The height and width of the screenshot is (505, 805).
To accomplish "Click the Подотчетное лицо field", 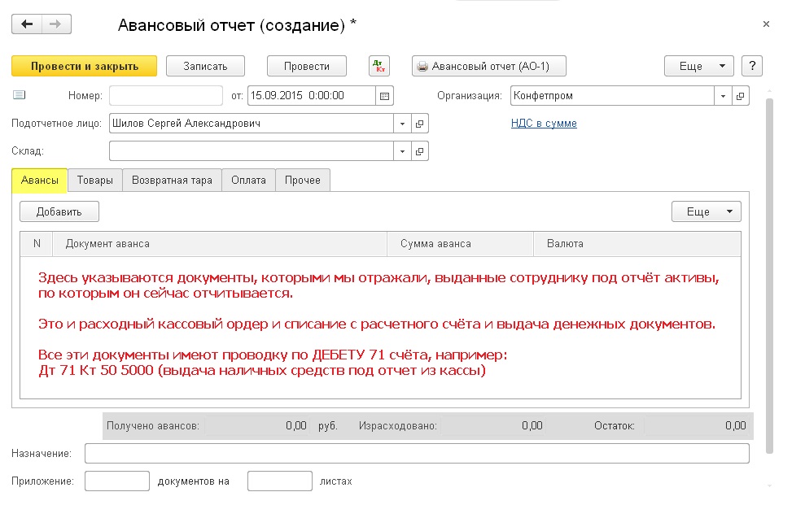I will click(252, 124).
